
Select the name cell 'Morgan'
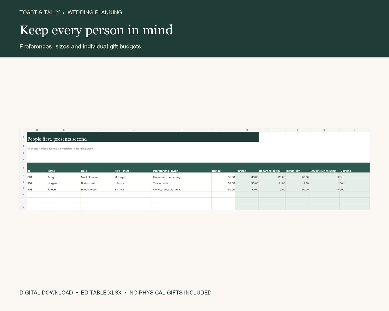[x=64, y=182]
